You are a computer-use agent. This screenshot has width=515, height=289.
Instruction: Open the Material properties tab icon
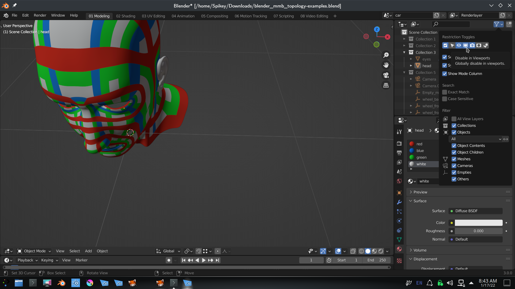tap(399, 249)
